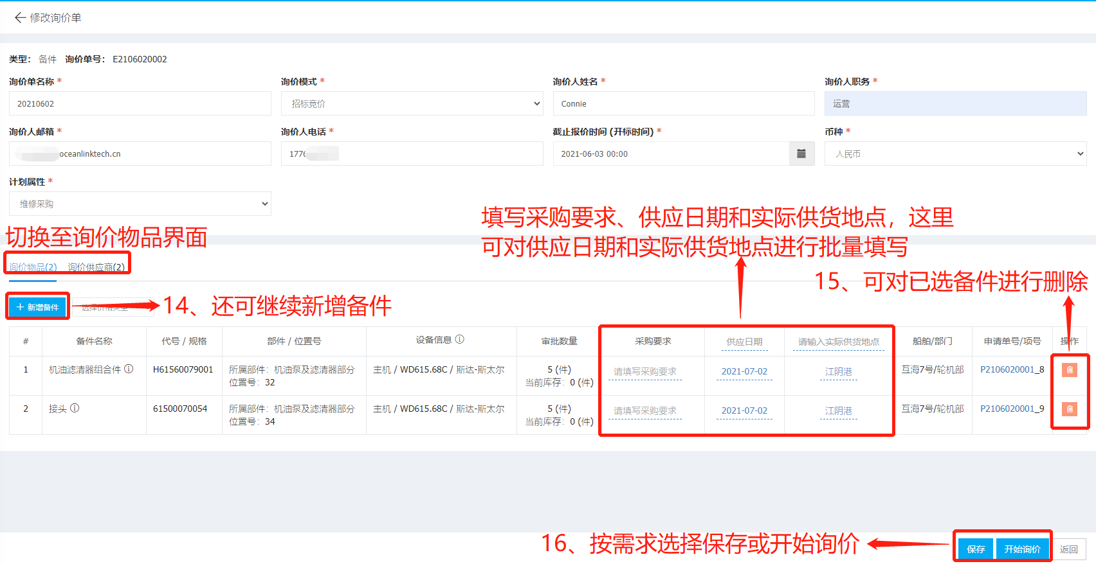The image size is (1096, 564).
Task: Click the batch 供应日期 header field
Action: [x=744, y=342]
